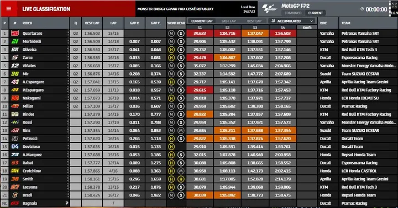The width and height of the screenshot is (398, 208).
Task: Open the ACCUMULATED dropdown
Action: 292,21
